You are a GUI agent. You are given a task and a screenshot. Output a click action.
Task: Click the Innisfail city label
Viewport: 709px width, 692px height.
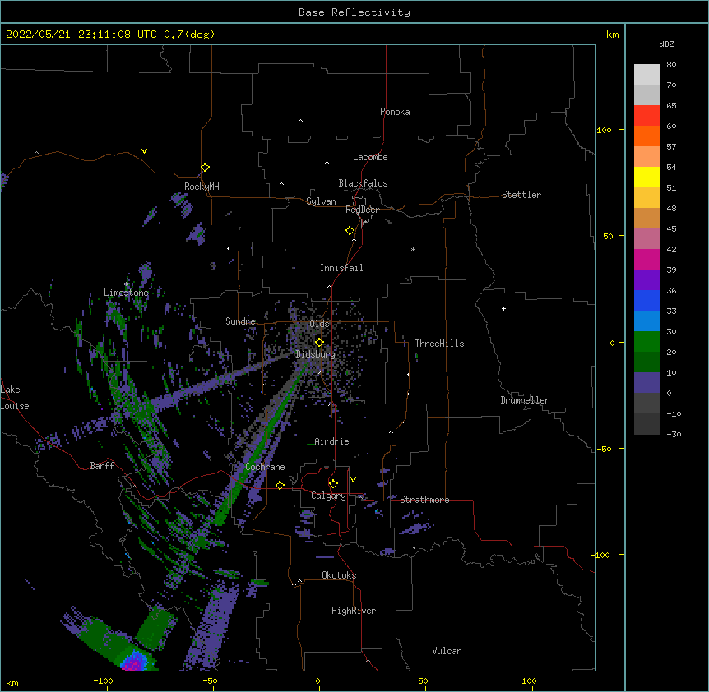coord(341,268)
